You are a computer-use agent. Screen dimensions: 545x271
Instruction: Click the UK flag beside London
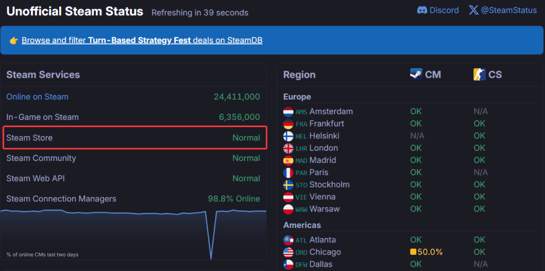[x=288, y=148]
